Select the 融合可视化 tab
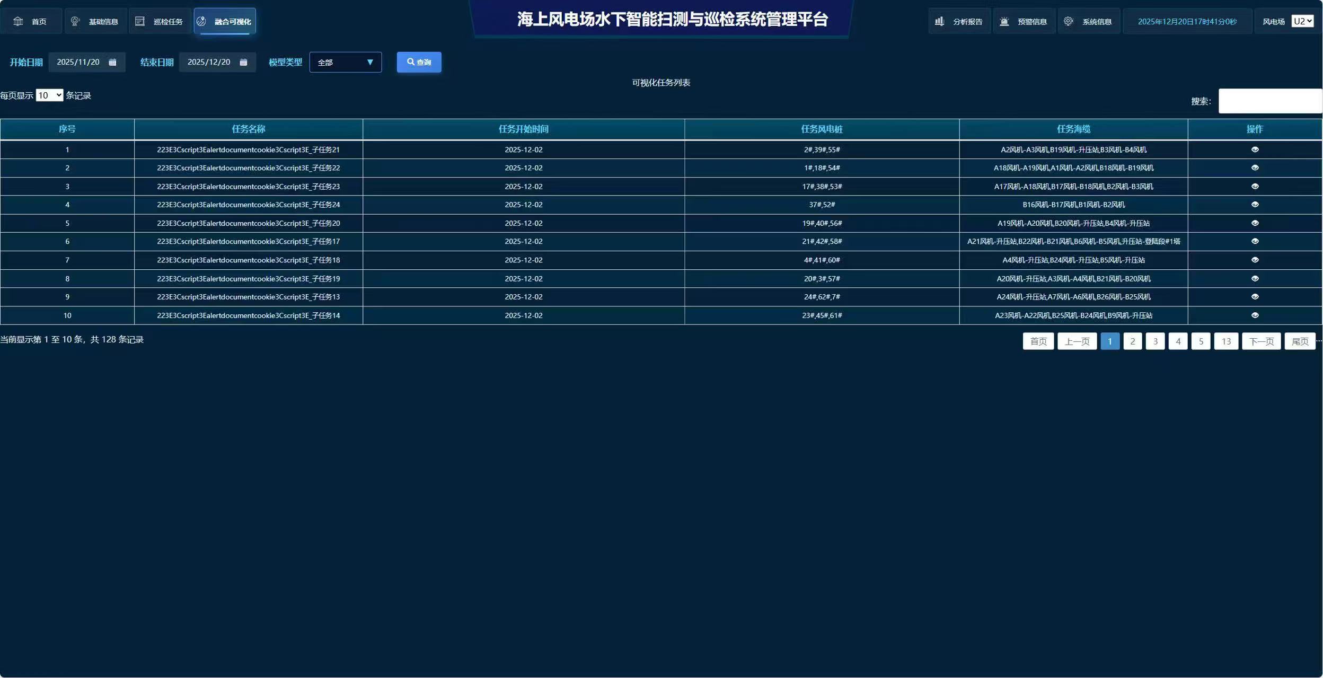The image size is (1323, 678). pyautogui.click(x=225, y=21)
